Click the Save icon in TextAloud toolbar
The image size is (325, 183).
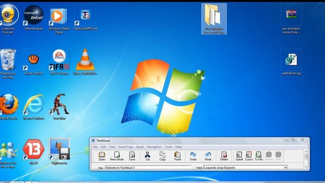click(x=132, y=156)
